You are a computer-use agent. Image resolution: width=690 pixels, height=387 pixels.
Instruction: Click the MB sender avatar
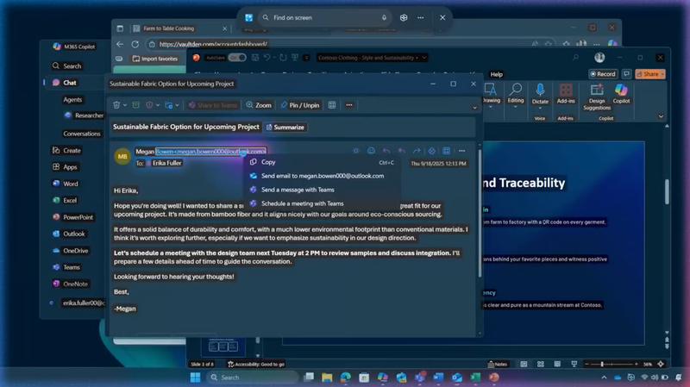122,157
